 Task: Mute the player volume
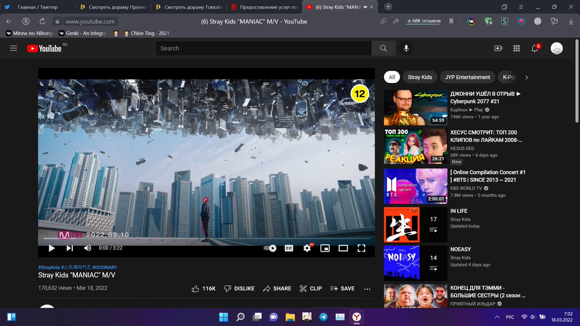(87, 248)
